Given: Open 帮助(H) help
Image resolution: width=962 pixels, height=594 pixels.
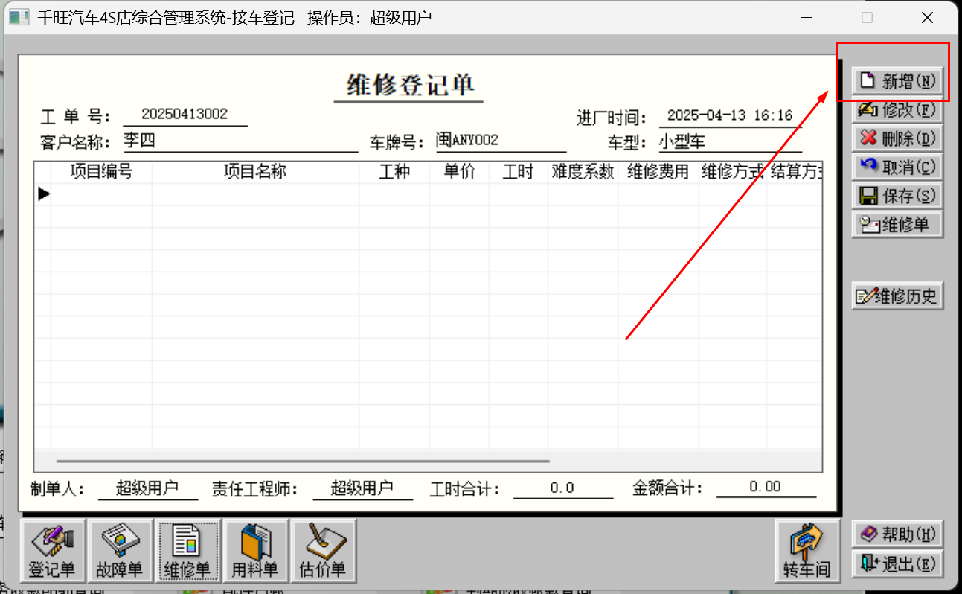Looking at the screenshot, I should pyautogui.click(x=897, y=534).
